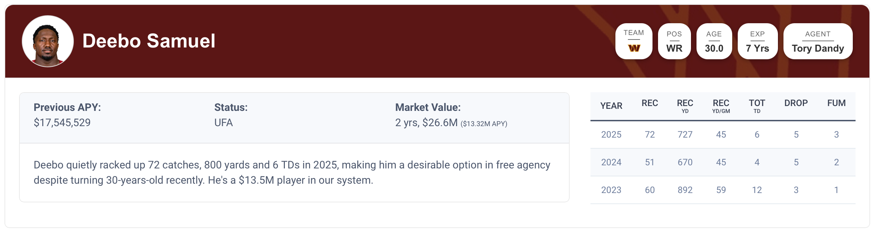876x236 pixels.
Task: Click the Tory Dandy agent badge
Action: [x=817, y=42]
